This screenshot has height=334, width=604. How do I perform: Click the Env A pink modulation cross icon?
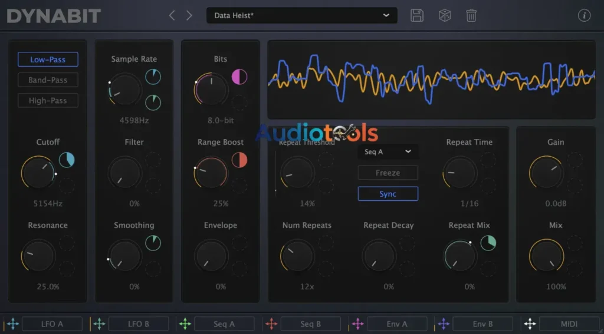point(357,323)
